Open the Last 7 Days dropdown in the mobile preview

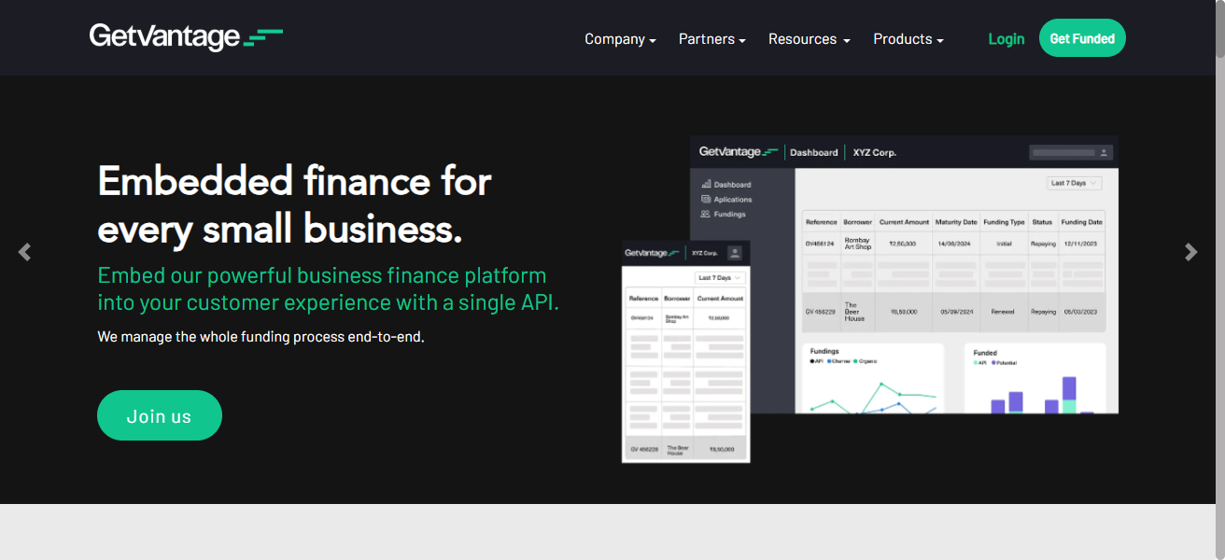coord(721,278)
